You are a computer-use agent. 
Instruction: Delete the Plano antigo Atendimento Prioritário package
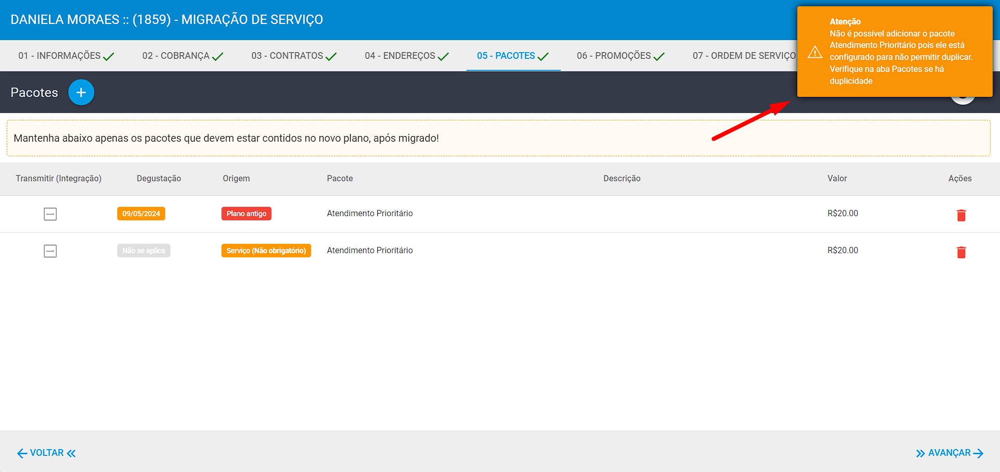[961, 215]
